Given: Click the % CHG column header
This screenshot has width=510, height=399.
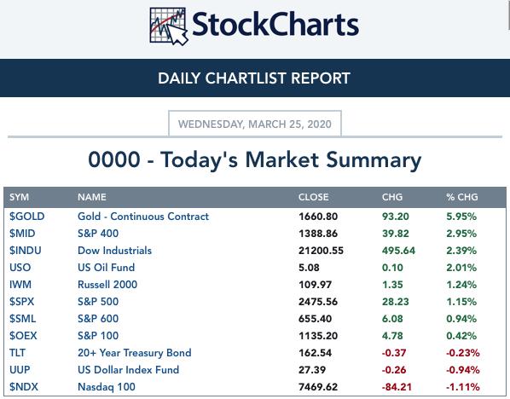Looking at the screenshot, I should pos(462,197).
